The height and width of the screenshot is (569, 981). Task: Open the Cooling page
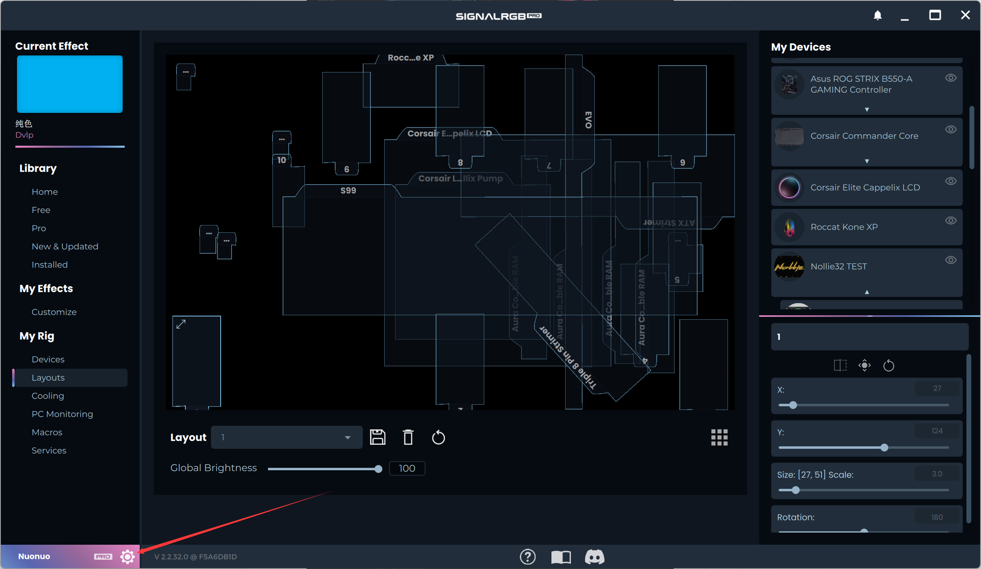point(48,396)
